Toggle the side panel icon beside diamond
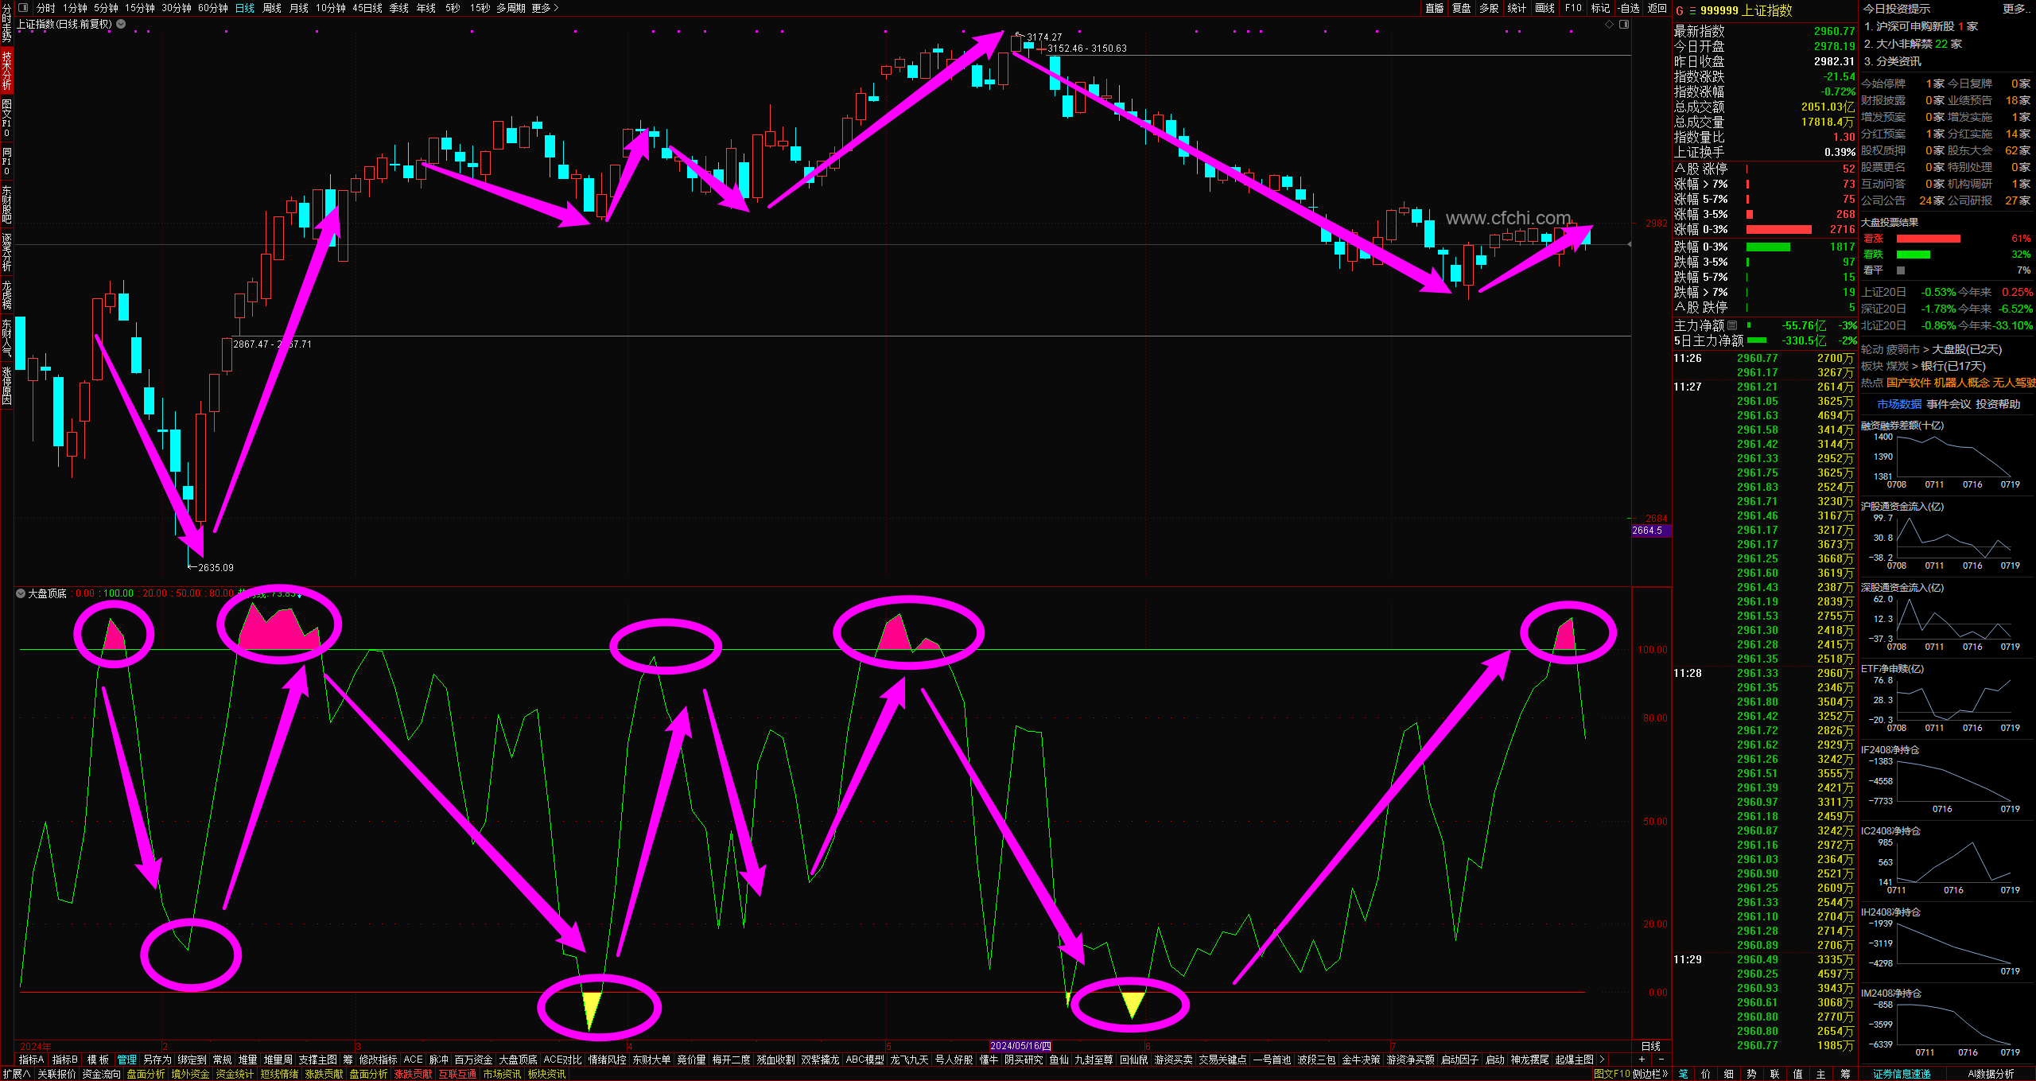This screenshot has height=1081, width=2036. [x=1624, y=25]
